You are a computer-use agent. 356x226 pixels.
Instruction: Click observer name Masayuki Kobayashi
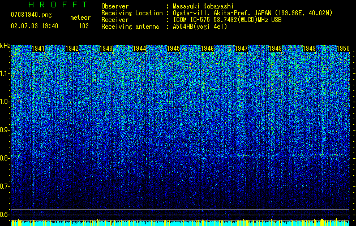pos(203,6)
